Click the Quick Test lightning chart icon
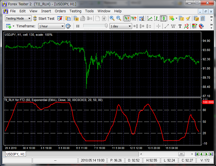This screenshot has width=216, height=166. (60, 18)
